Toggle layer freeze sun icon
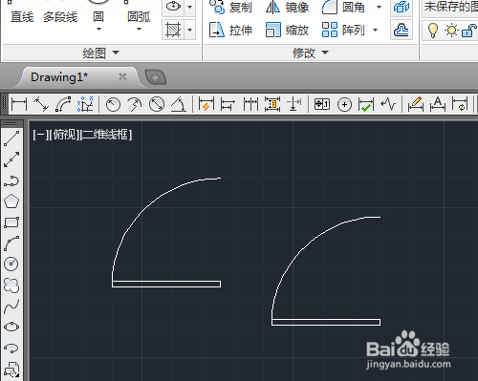Image resolution: width=478 pixels, height=381 pixels. [451, 31]
